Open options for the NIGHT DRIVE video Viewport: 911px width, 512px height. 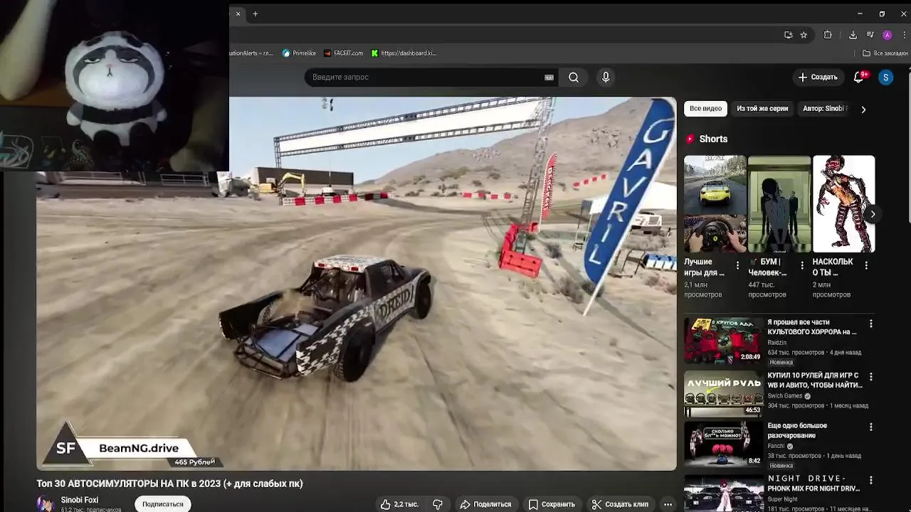click(x=870, y=480)
